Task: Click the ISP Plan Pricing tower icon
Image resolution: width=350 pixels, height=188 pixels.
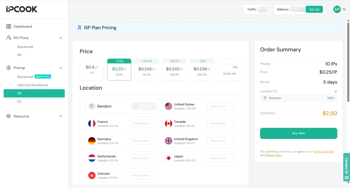Action: point(79,27)
